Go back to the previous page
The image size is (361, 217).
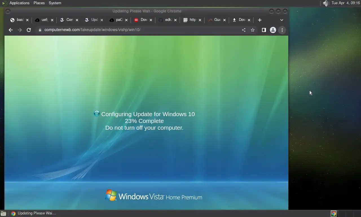tap(11, 30)
